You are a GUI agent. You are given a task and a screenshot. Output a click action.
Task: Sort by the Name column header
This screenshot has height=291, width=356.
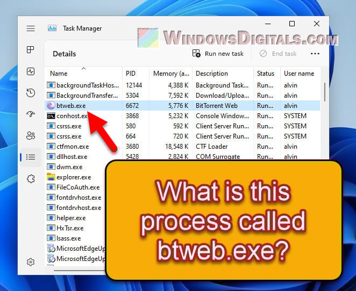click(83, 74)
